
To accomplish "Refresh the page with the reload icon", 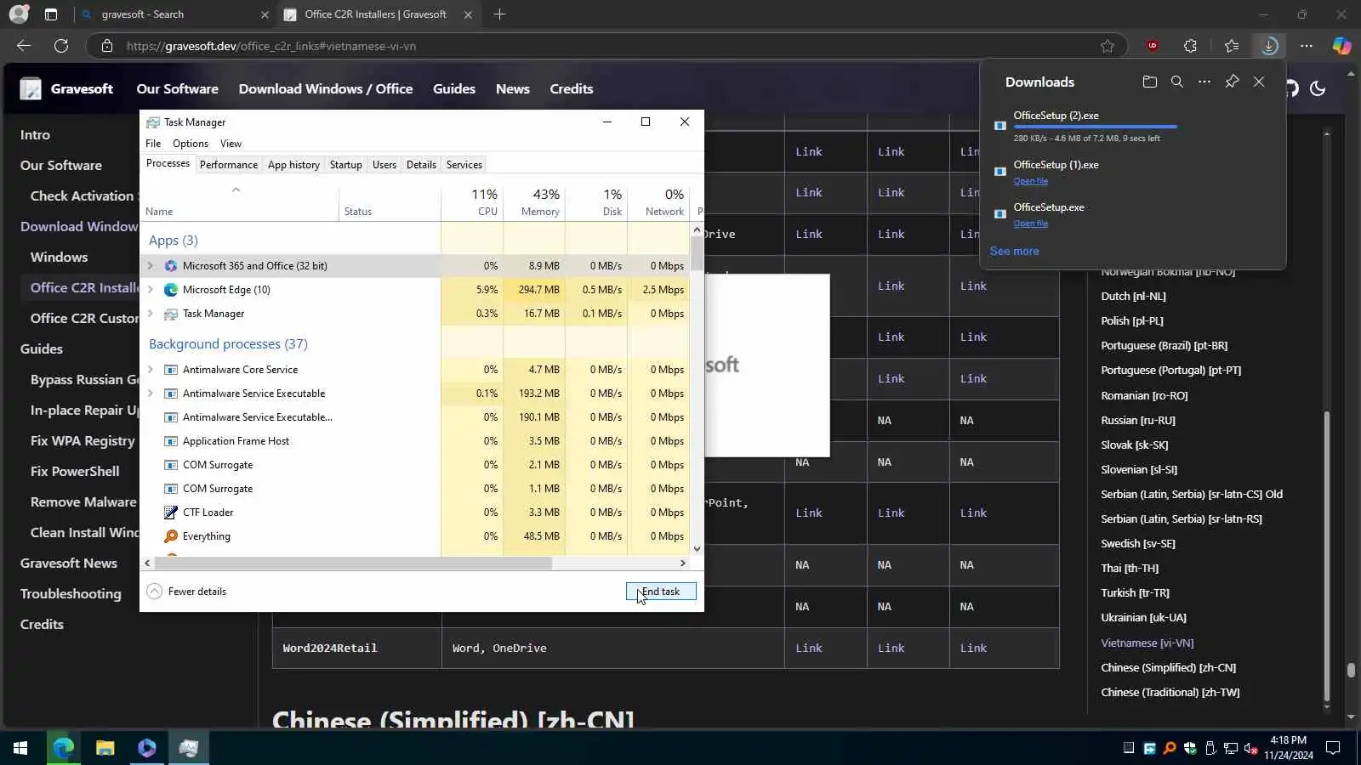I will pos(61,46).
